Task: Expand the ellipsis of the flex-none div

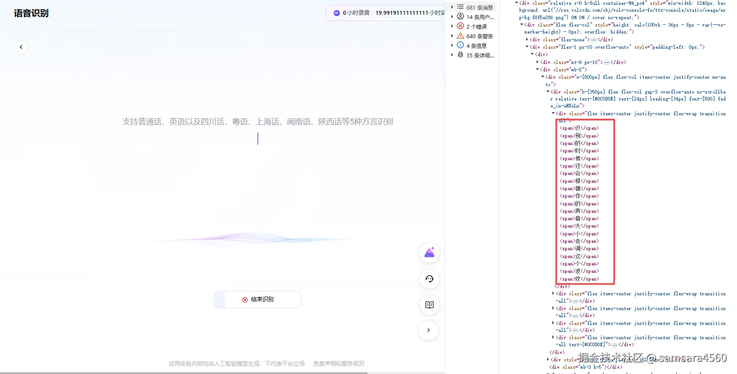Action: [594, 40]
